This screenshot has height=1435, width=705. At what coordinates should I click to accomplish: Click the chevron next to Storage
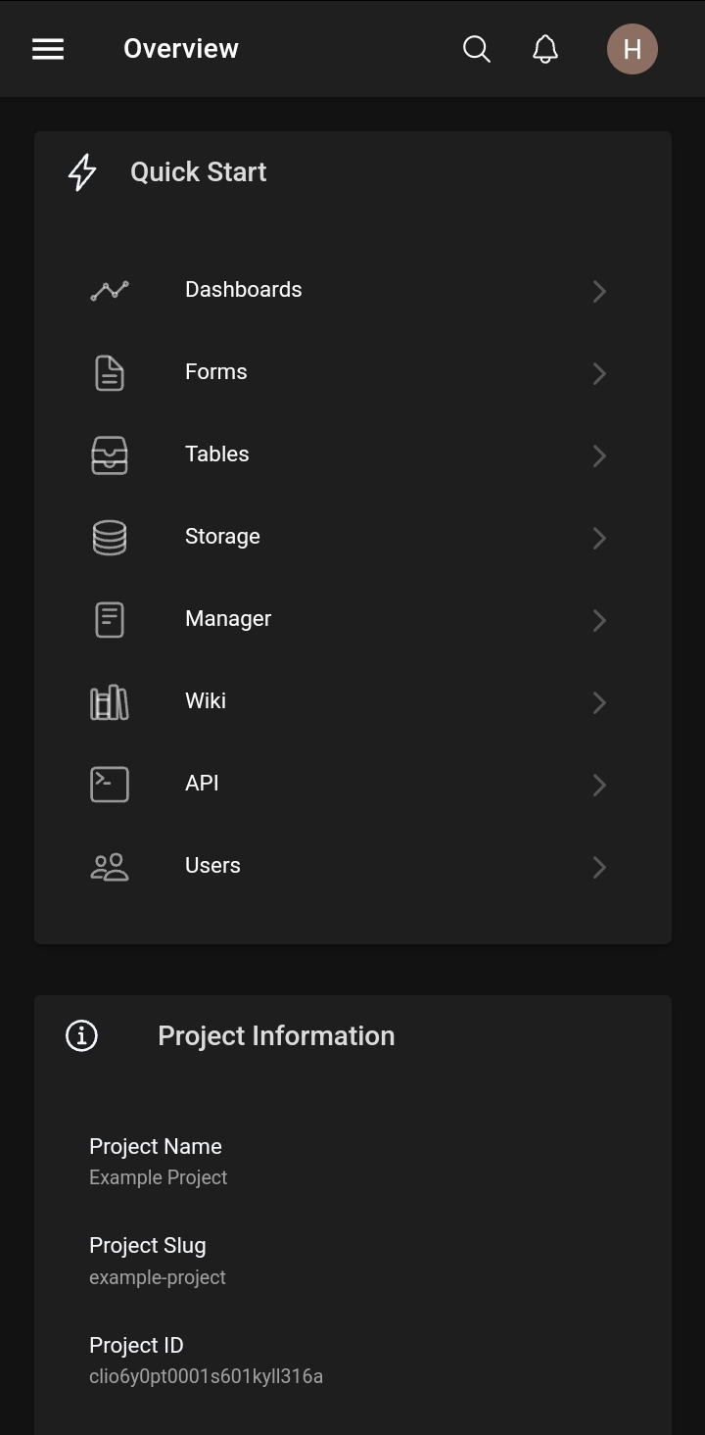599,538
